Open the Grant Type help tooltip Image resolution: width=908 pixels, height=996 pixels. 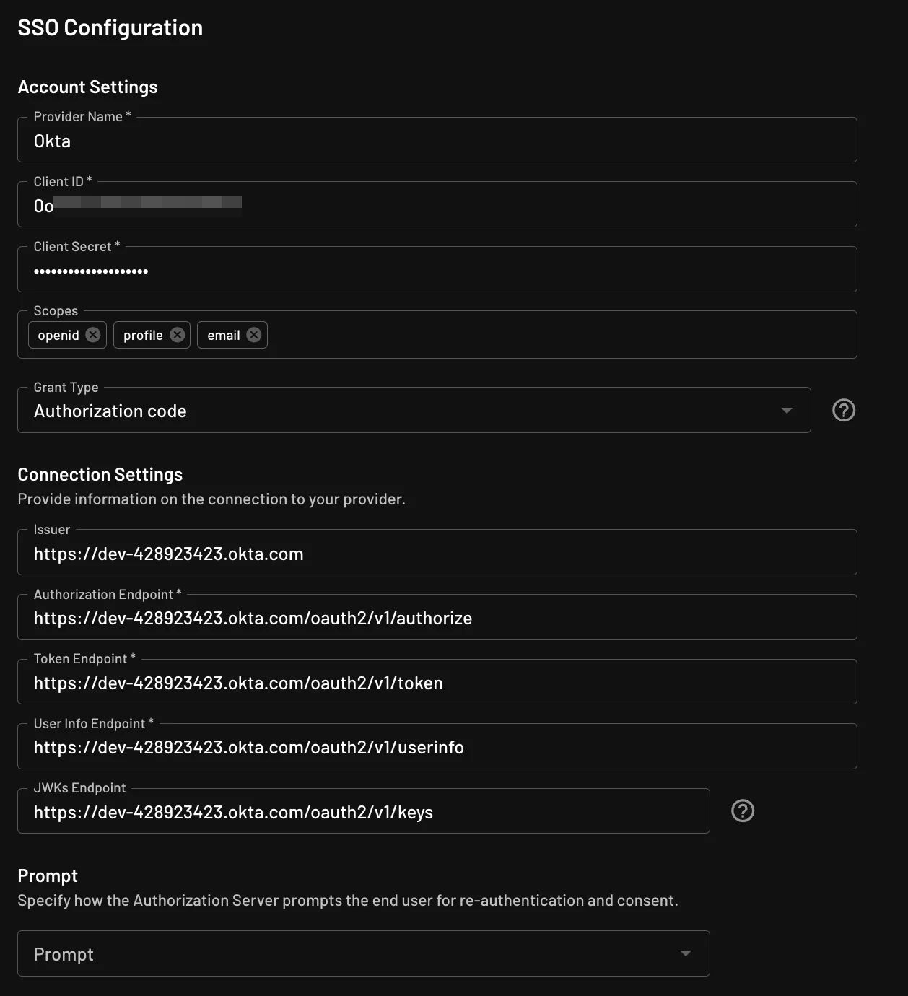843,410
